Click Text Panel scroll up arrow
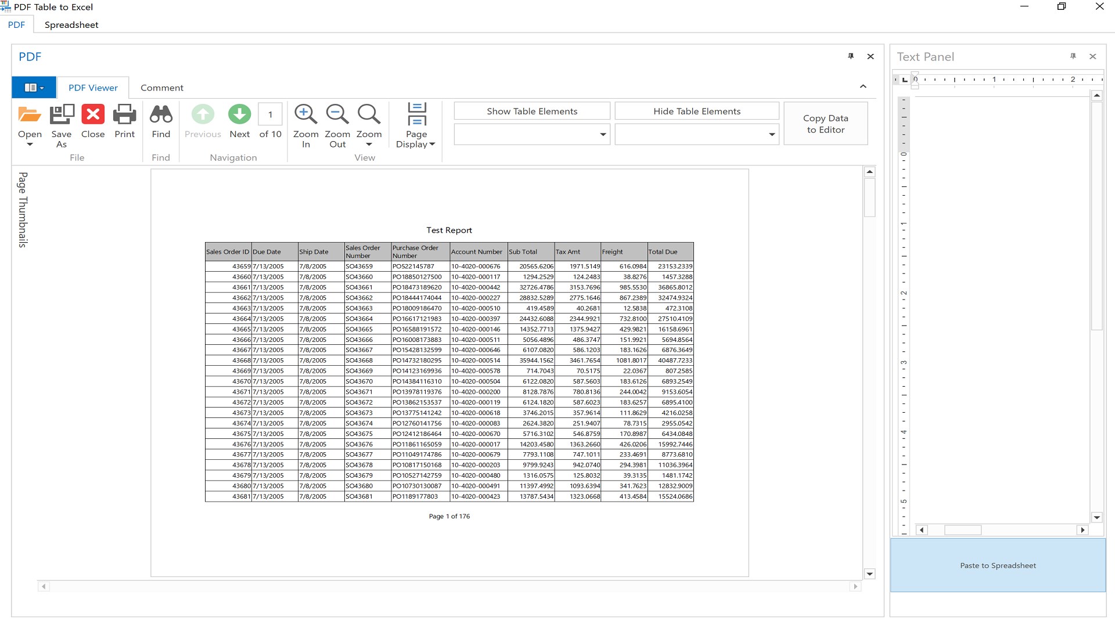 (1096, 95)
